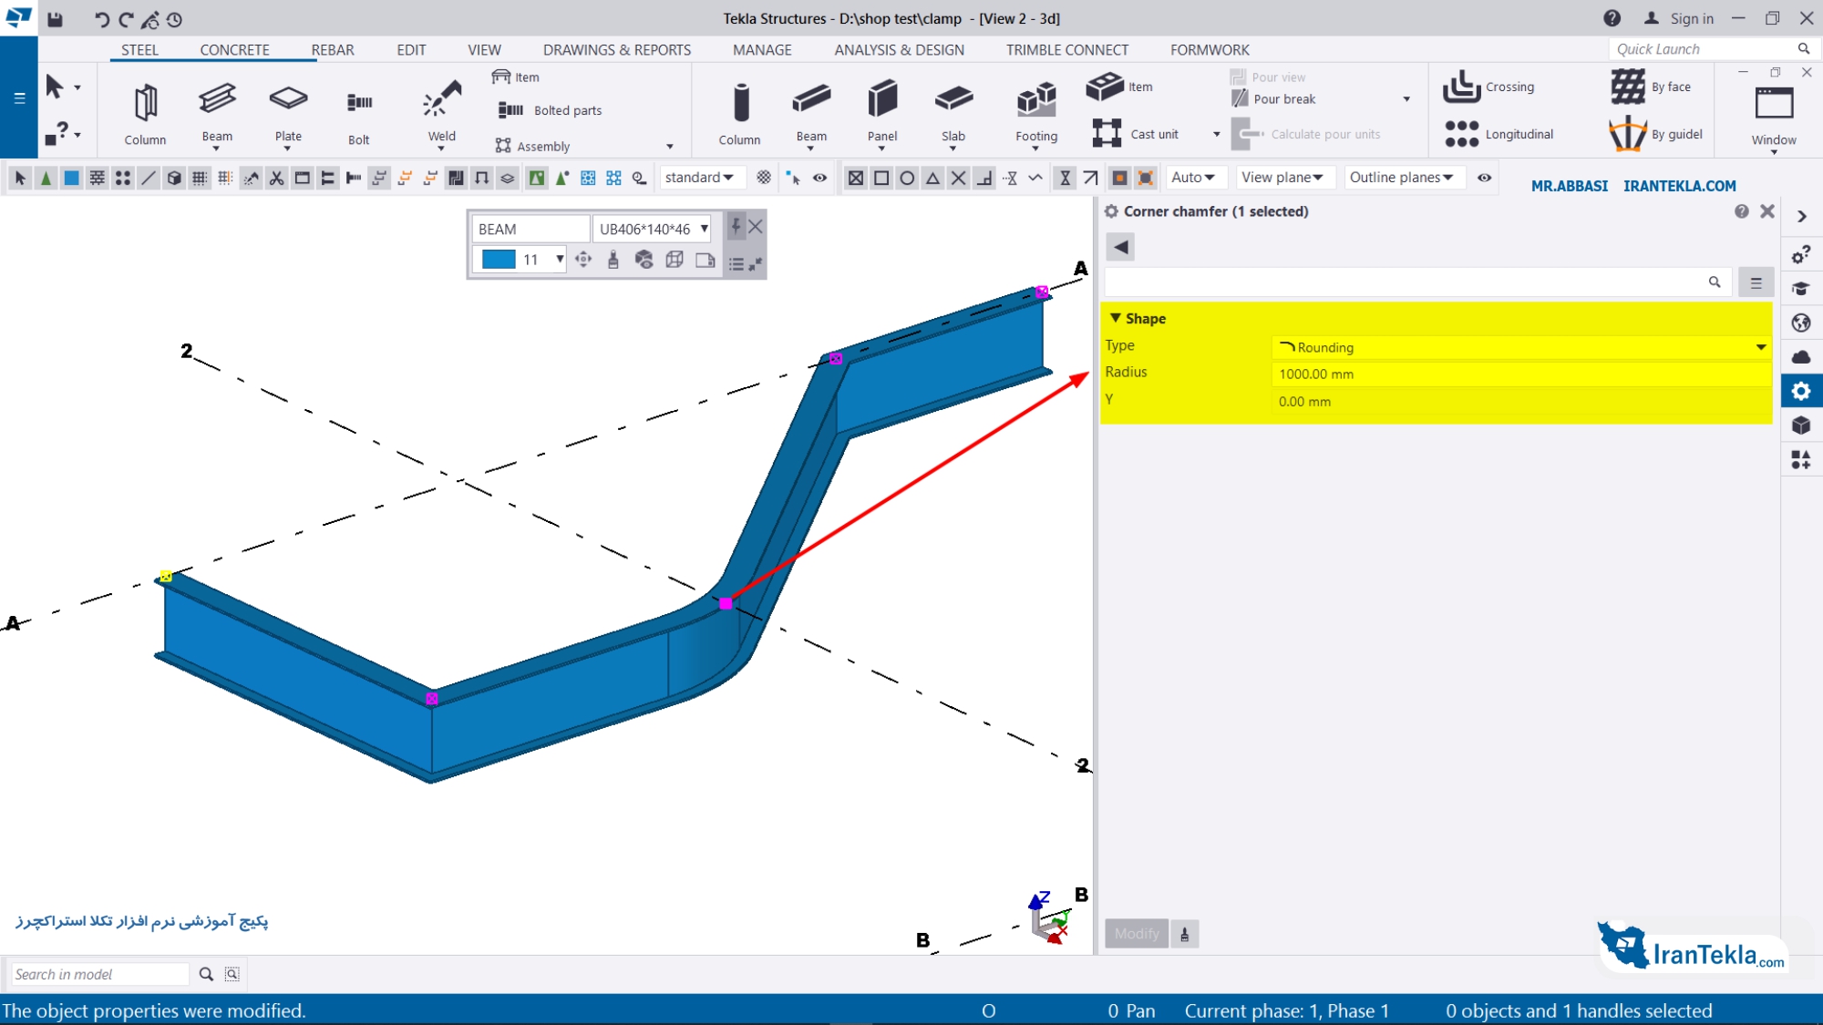This screenshot has width=1823, height=1025.
Task: Click the blue class color swatch
Action: pos(499,260)
